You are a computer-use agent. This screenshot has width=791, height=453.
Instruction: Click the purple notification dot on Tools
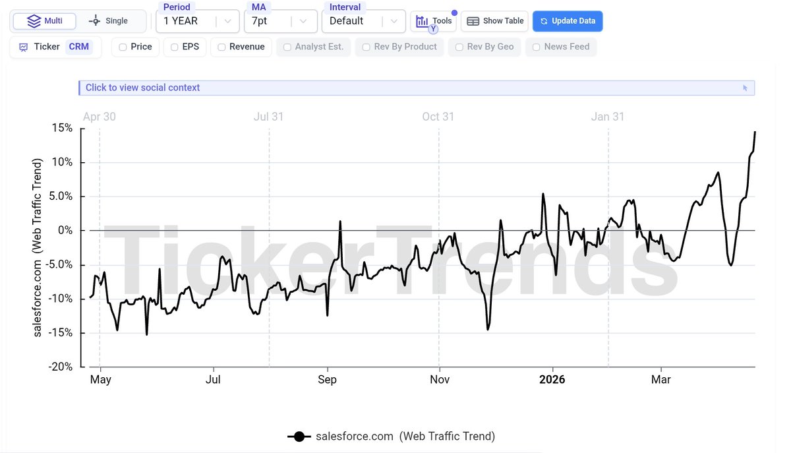(454, 13)
